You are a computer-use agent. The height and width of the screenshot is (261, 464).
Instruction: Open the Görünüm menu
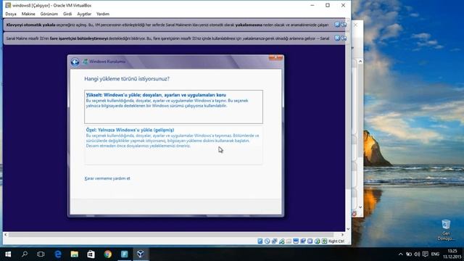[49, 14]
